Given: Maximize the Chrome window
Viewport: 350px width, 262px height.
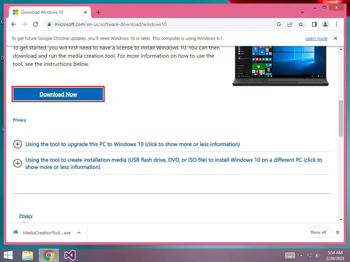Looking at the screenshot, I should tap(324, 8).
